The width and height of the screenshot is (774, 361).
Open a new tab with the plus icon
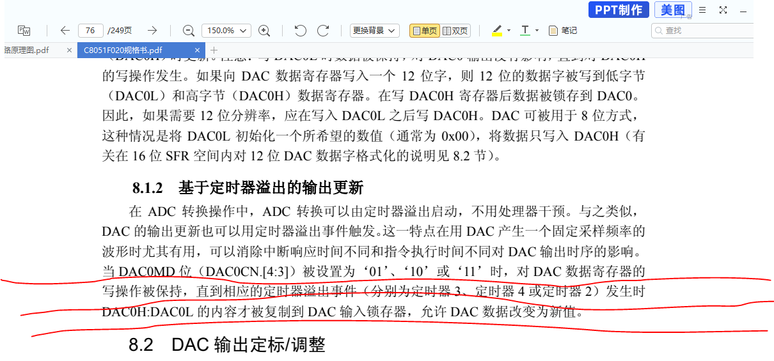214,50
